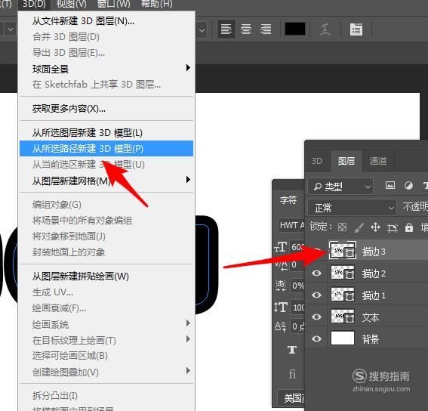The width and height of the screenshot is (428, 411).
Task: Click the right align text icon
Action: [x=266, y=29]
